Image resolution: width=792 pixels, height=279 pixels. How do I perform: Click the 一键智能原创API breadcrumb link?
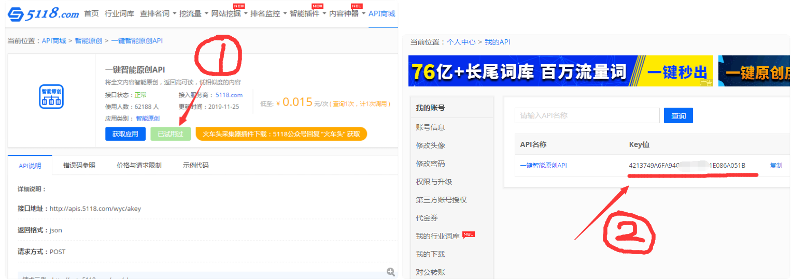coord(137,40)
